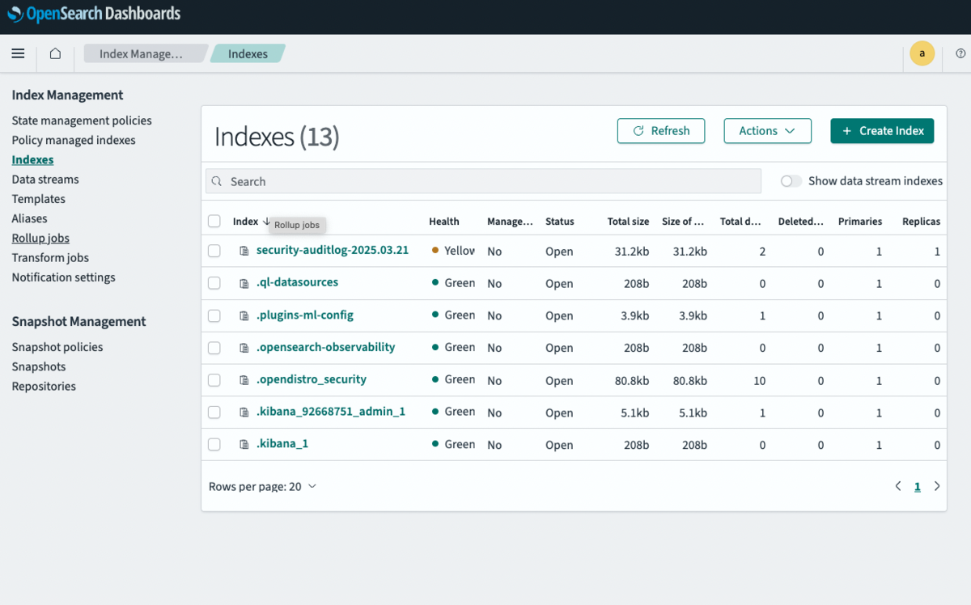971x605 pixels.
Task: Click the Create Index button
Action: point(882,131)
